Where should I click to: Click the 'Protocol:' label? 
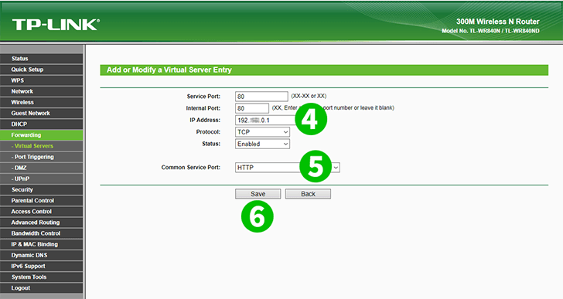point(208,132)
